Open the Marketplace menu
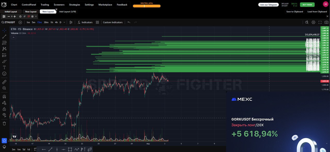330x152 pixels. [105, 5]
